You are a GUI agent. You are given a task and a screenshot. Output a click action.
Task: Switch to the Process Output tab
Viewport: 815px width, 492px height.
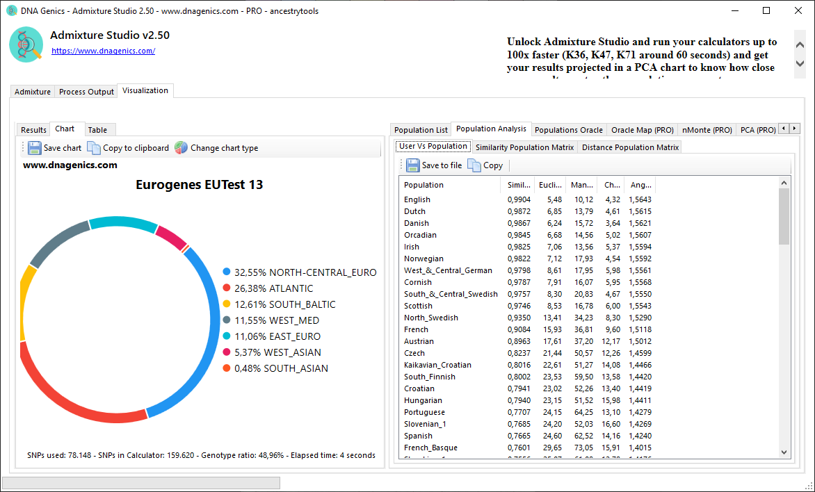(x=86, y=92)
